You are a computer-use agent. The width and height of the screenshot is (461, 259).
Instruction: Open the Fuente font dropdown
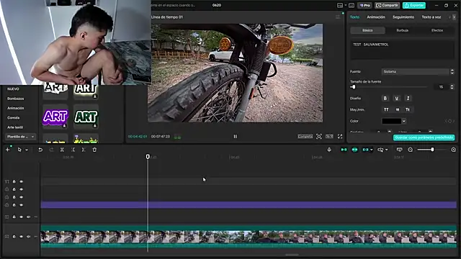[x=418, y=72]
